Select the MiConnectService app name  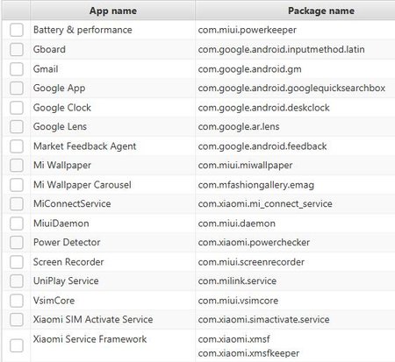(x=72, y=203)
